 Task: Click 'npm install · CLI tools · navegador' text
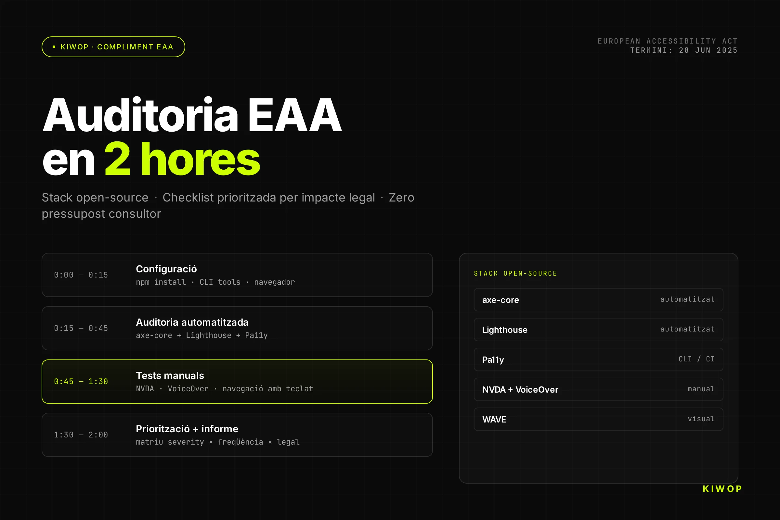(215, 282)
